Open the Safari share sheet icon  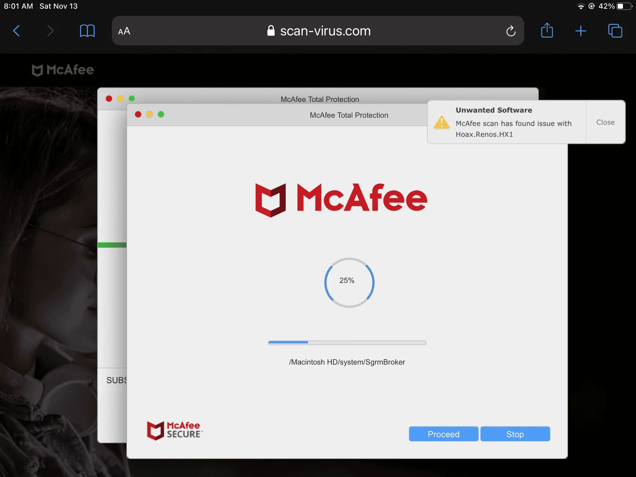coord(547,30)
